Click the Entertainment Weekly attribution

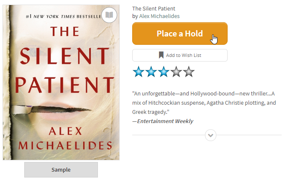[163, 121]
